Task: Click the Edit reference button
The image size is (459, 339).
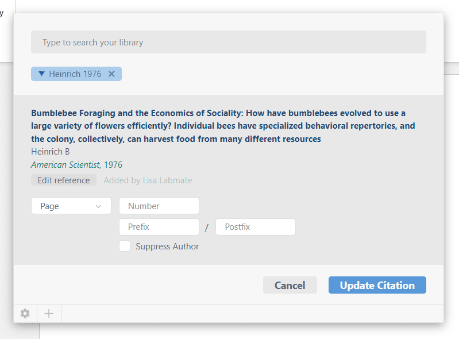Action: (64, 180)
